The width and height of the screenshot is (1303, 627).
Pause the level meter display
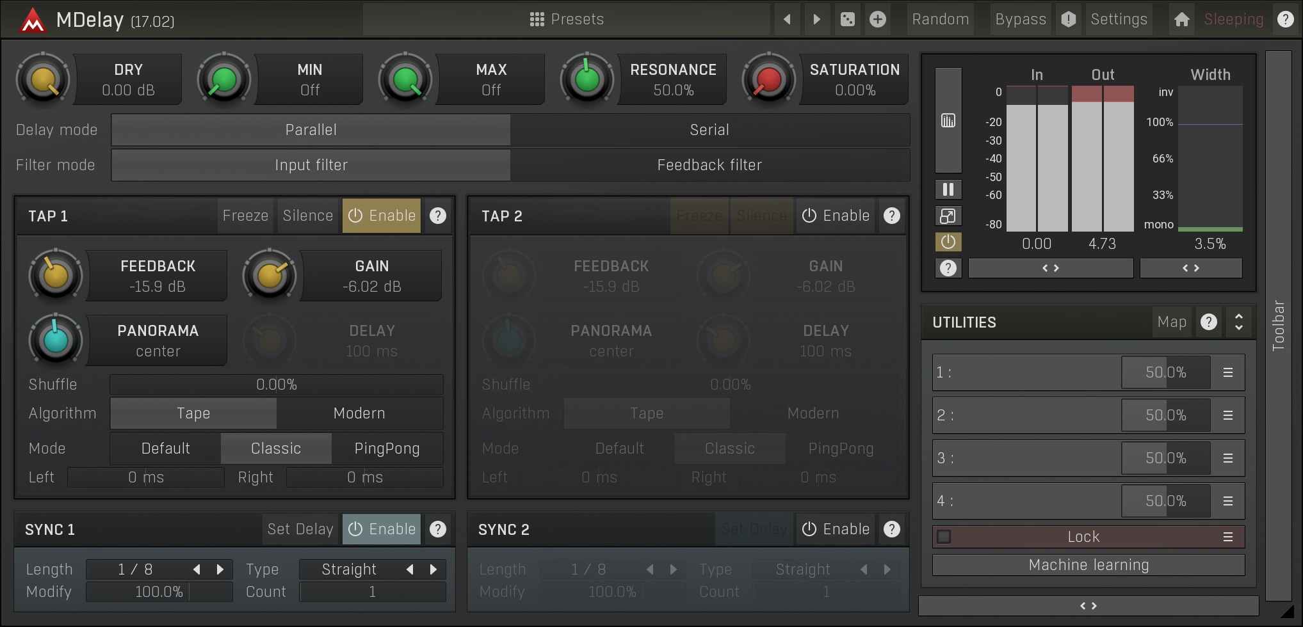click(x=948, y=189)
